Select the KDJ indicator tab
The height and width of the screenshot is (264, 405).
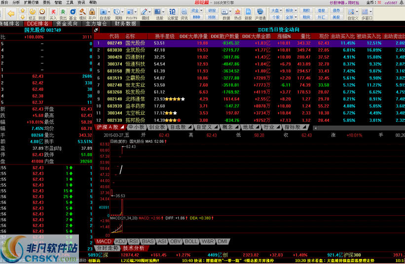coord(120,241)
